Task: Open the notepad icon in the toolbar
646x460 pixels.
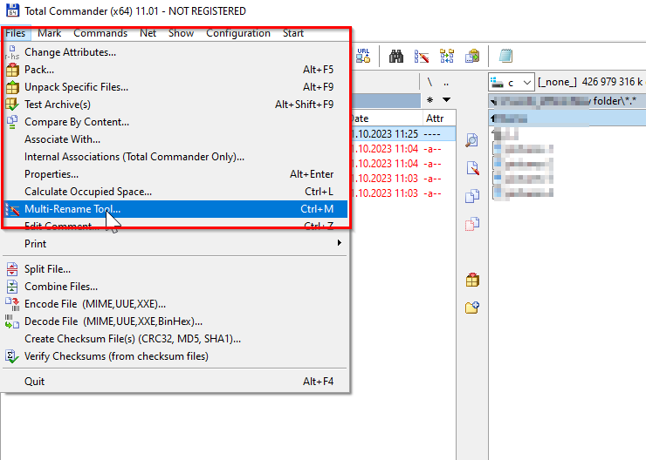Action: [x=505, y=56]
